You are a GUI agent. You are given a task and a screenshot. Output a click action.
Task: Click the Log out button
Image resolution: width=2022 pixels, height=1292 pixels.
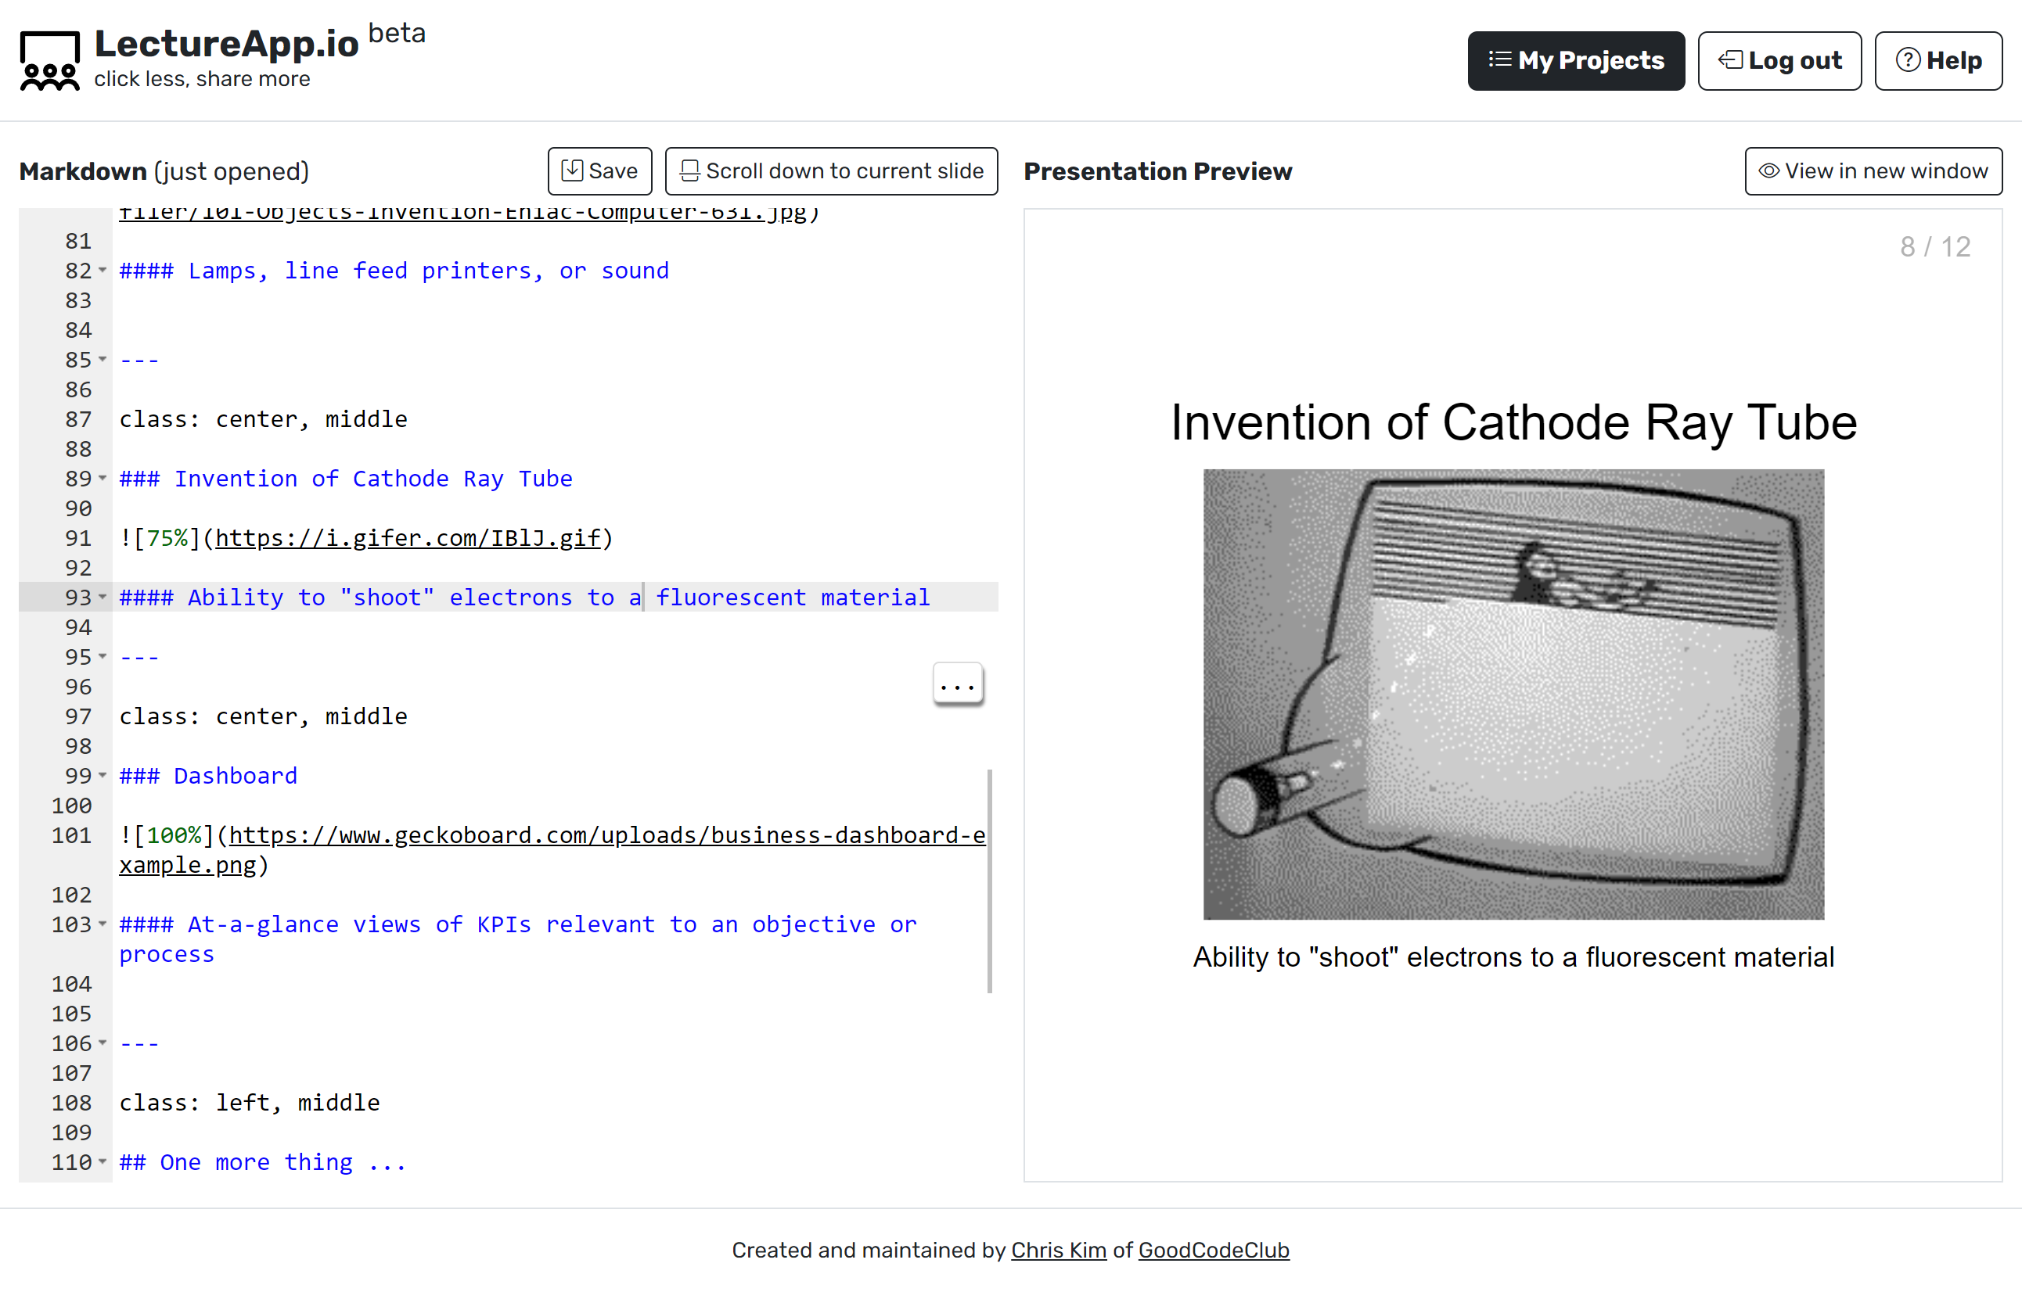point(1779,60)
